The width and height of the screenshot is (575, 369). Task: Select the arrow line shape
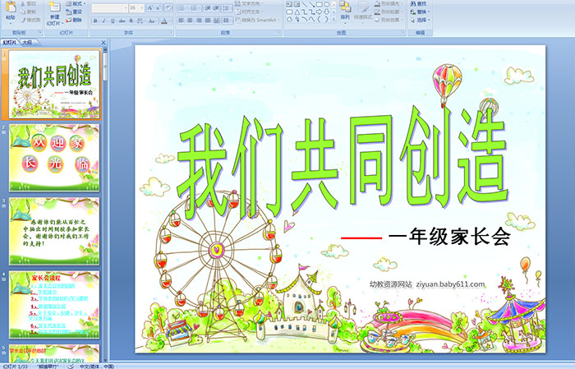tap(311, 4)
